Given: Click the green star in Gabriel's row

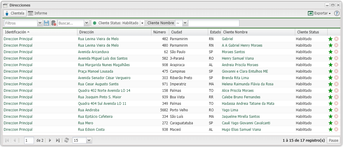Looking at the screenshot, I should (x=331, y=39).
